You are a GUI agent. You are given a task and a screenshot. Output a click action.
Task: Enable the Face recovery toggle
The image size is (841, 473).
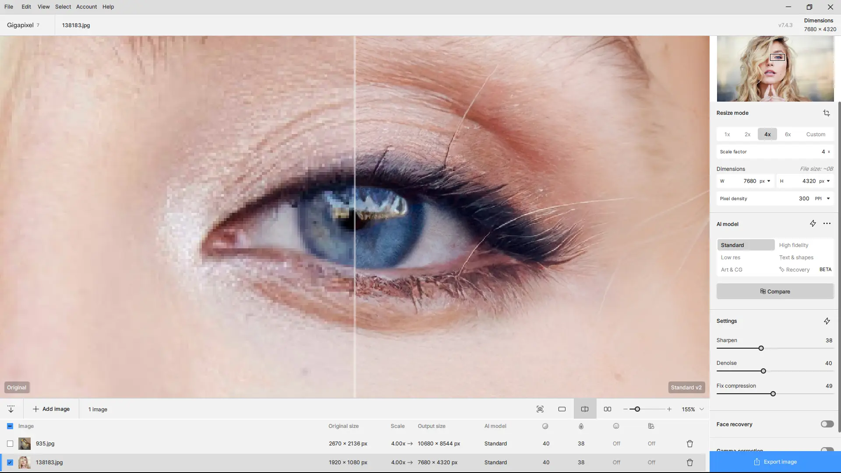[x=827, y=424]
